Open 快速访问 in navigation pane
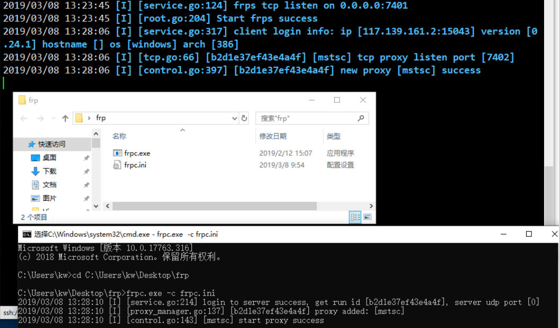This screenshot has width=559, height=328. tap(52, 144)
